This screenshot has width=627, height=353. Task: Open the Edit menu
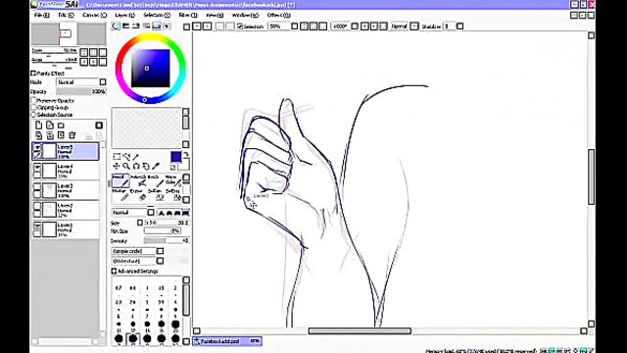(x=66, y=15)
